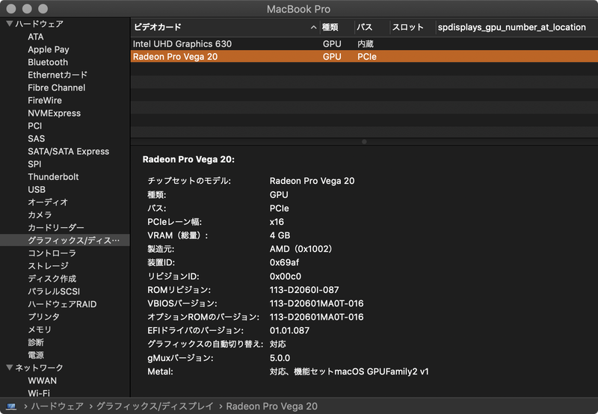598x414 pixels.
Task: Select Fibre Channel in the sidebar
Action: coord(57,87)
